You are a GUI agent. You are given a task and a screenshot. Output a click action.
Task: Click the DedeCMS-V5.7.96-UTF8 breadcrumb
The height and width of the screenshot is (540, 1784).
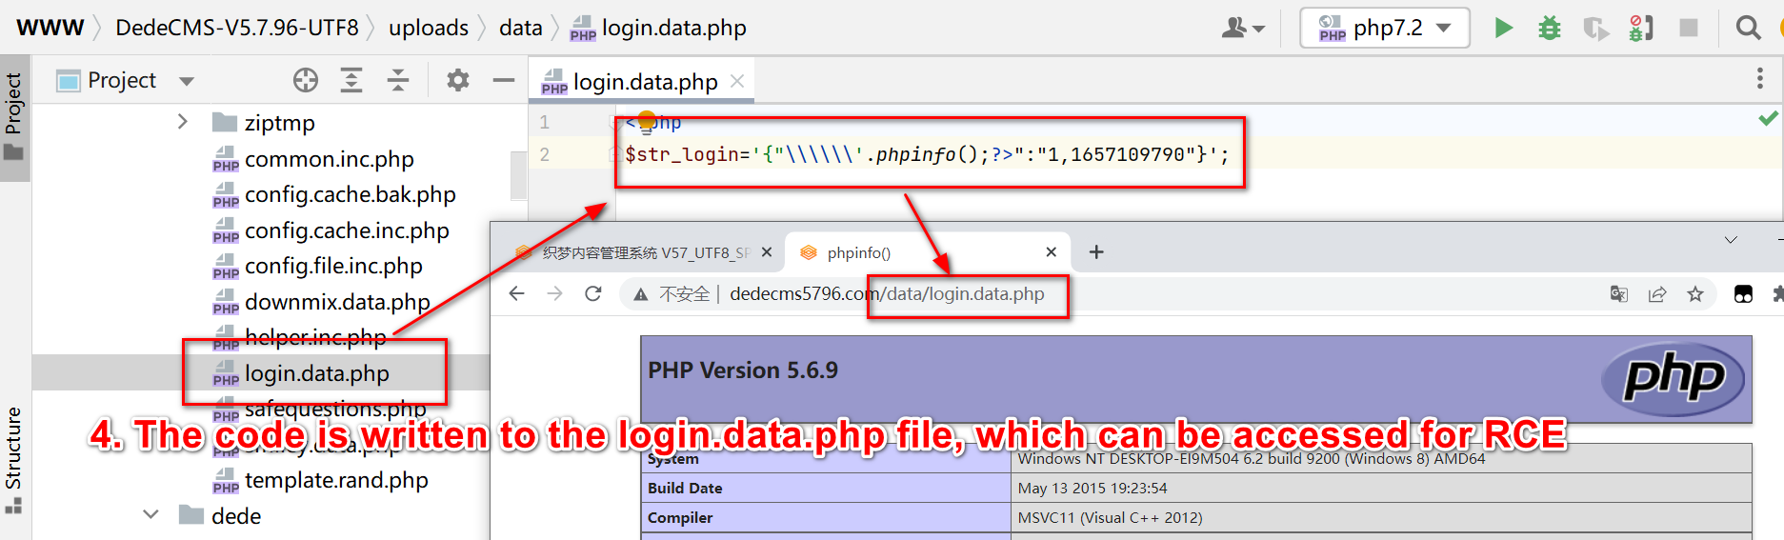[237, 28]
